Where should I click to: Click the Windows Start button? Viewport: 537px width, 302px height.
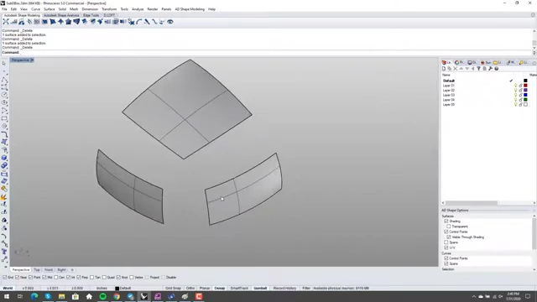tap(7, 296)
